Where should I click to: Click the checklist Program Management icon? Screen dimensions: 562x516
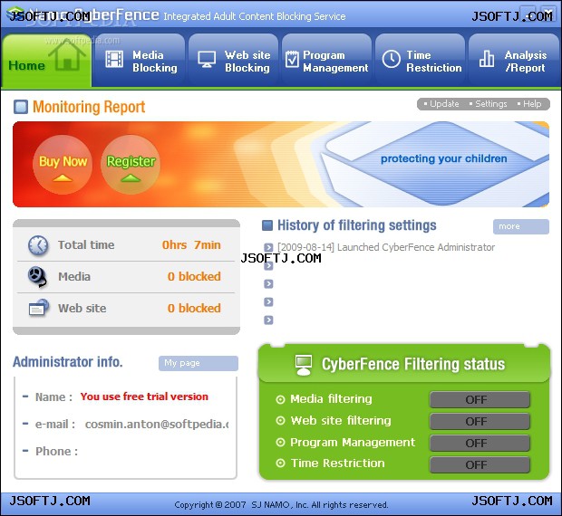pos(292,59)
